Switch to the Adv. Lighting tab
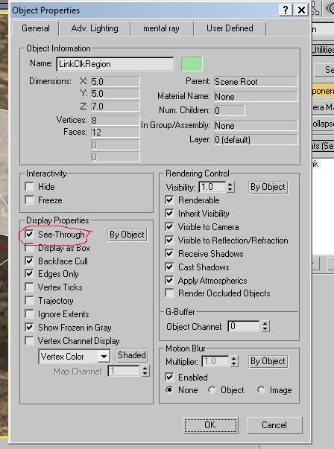Screen dimensions: 334x449 click(95, 28)
